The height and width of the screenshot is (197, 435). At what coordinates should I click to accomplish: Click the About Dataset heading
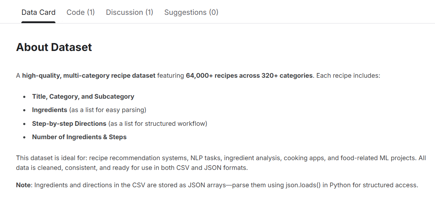(x=54, y=47)
